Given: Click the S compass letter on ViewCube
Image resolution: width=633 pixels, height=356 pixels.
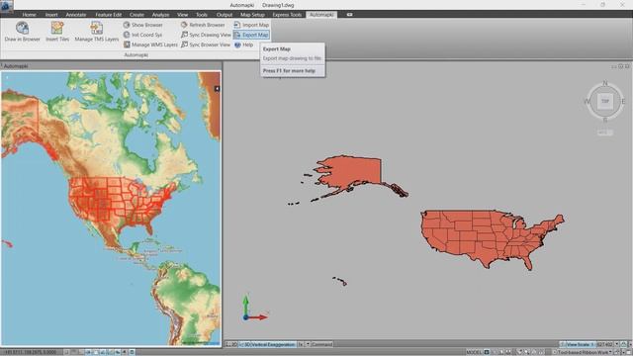Looking at the screenshot, I should coord(604,120).
